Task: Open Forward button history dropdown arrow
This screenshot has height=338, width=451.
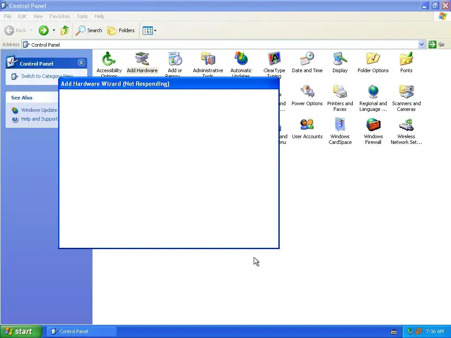Action: (x=54, y=30)
